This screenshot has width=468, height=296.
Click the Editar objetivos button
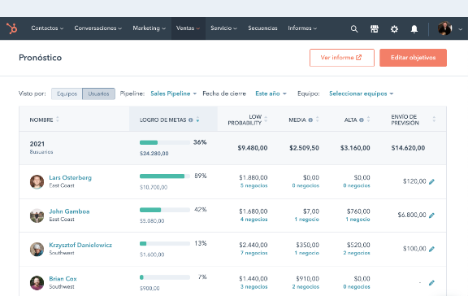[x=413, y=58]
